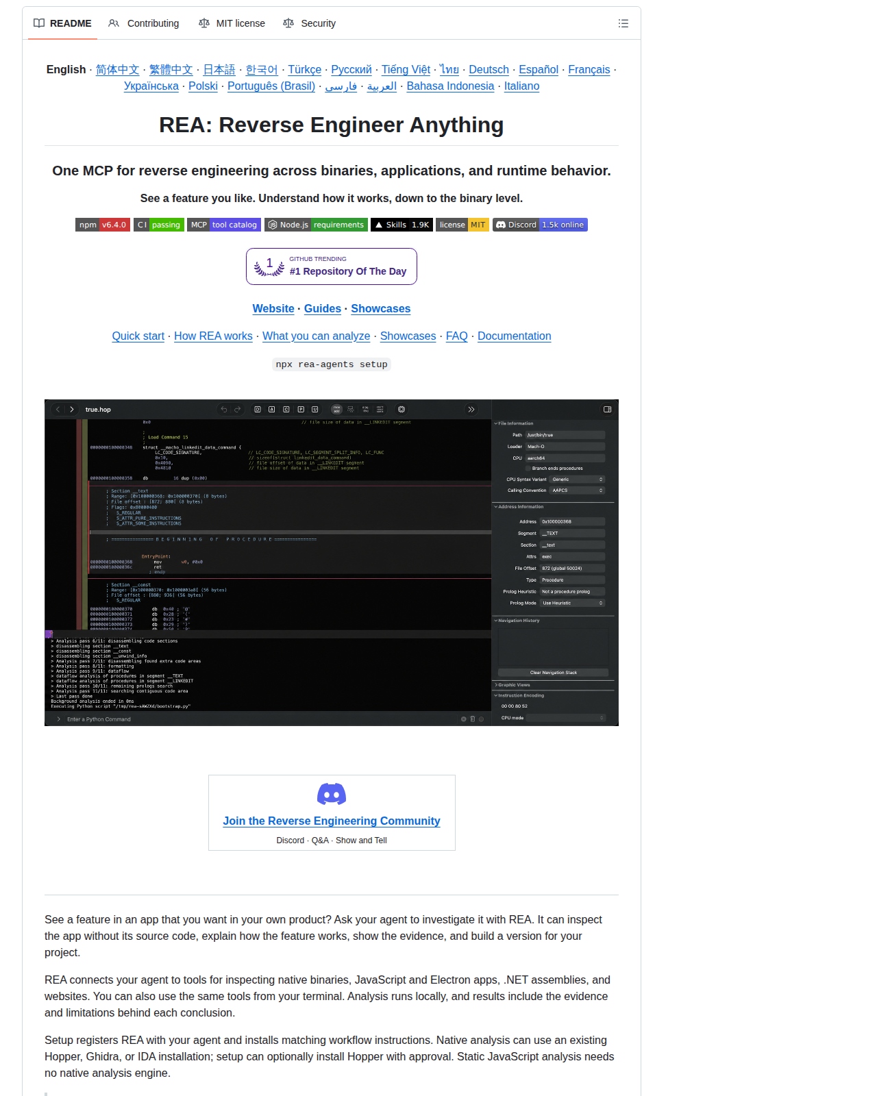877x1096 pixels.
Task: Open the Deutsch translation link
Action: point(489,70)
